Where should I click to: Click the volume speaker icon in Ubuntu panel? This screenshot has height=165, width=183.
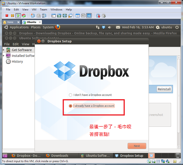point(109,27)
